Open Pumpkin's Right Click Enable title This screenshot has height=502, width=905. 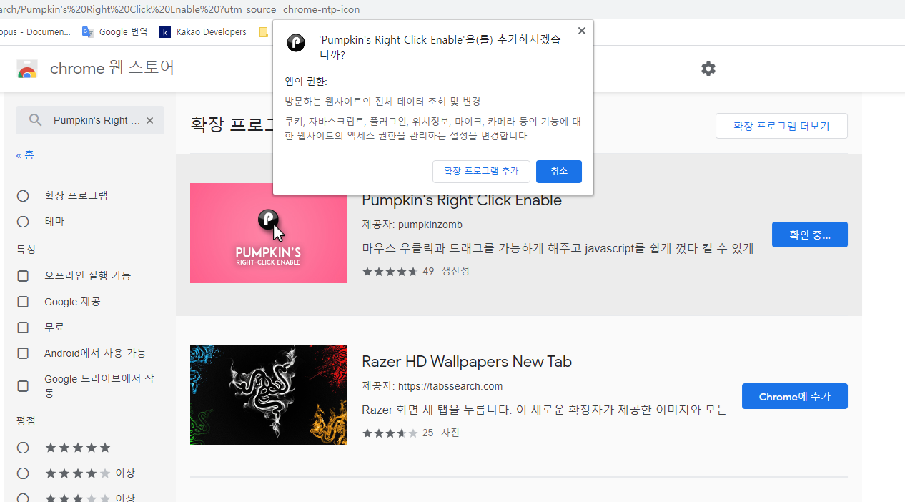462,200
